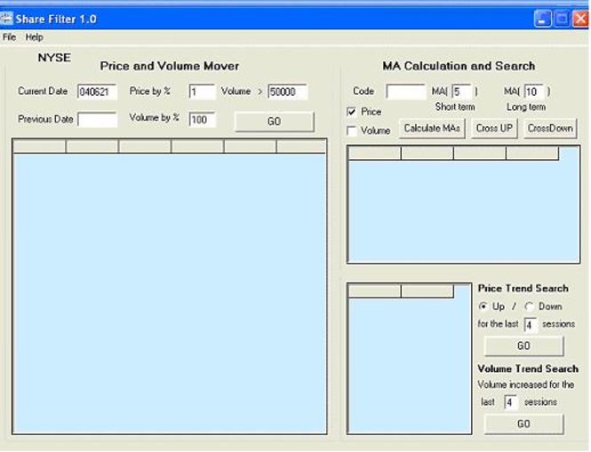Maximize the Share Filter window
591x452 pixels.
(561, 18)
